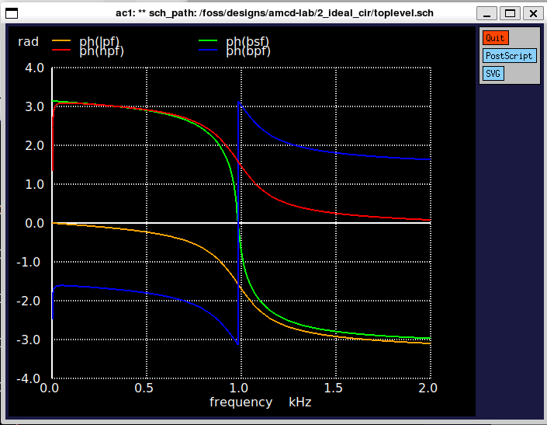547x425 pixels.
Task: Save the plot with SVG button
Action: tap(493, 74)
